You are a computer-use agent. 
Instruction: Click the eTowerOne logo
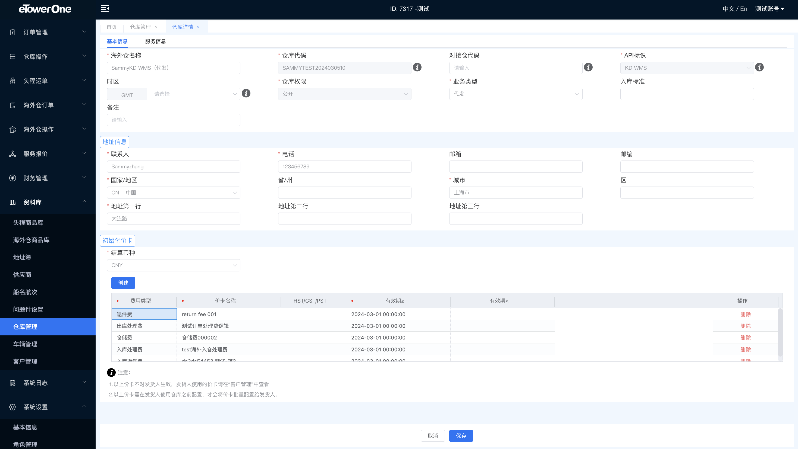click(45, 9)
